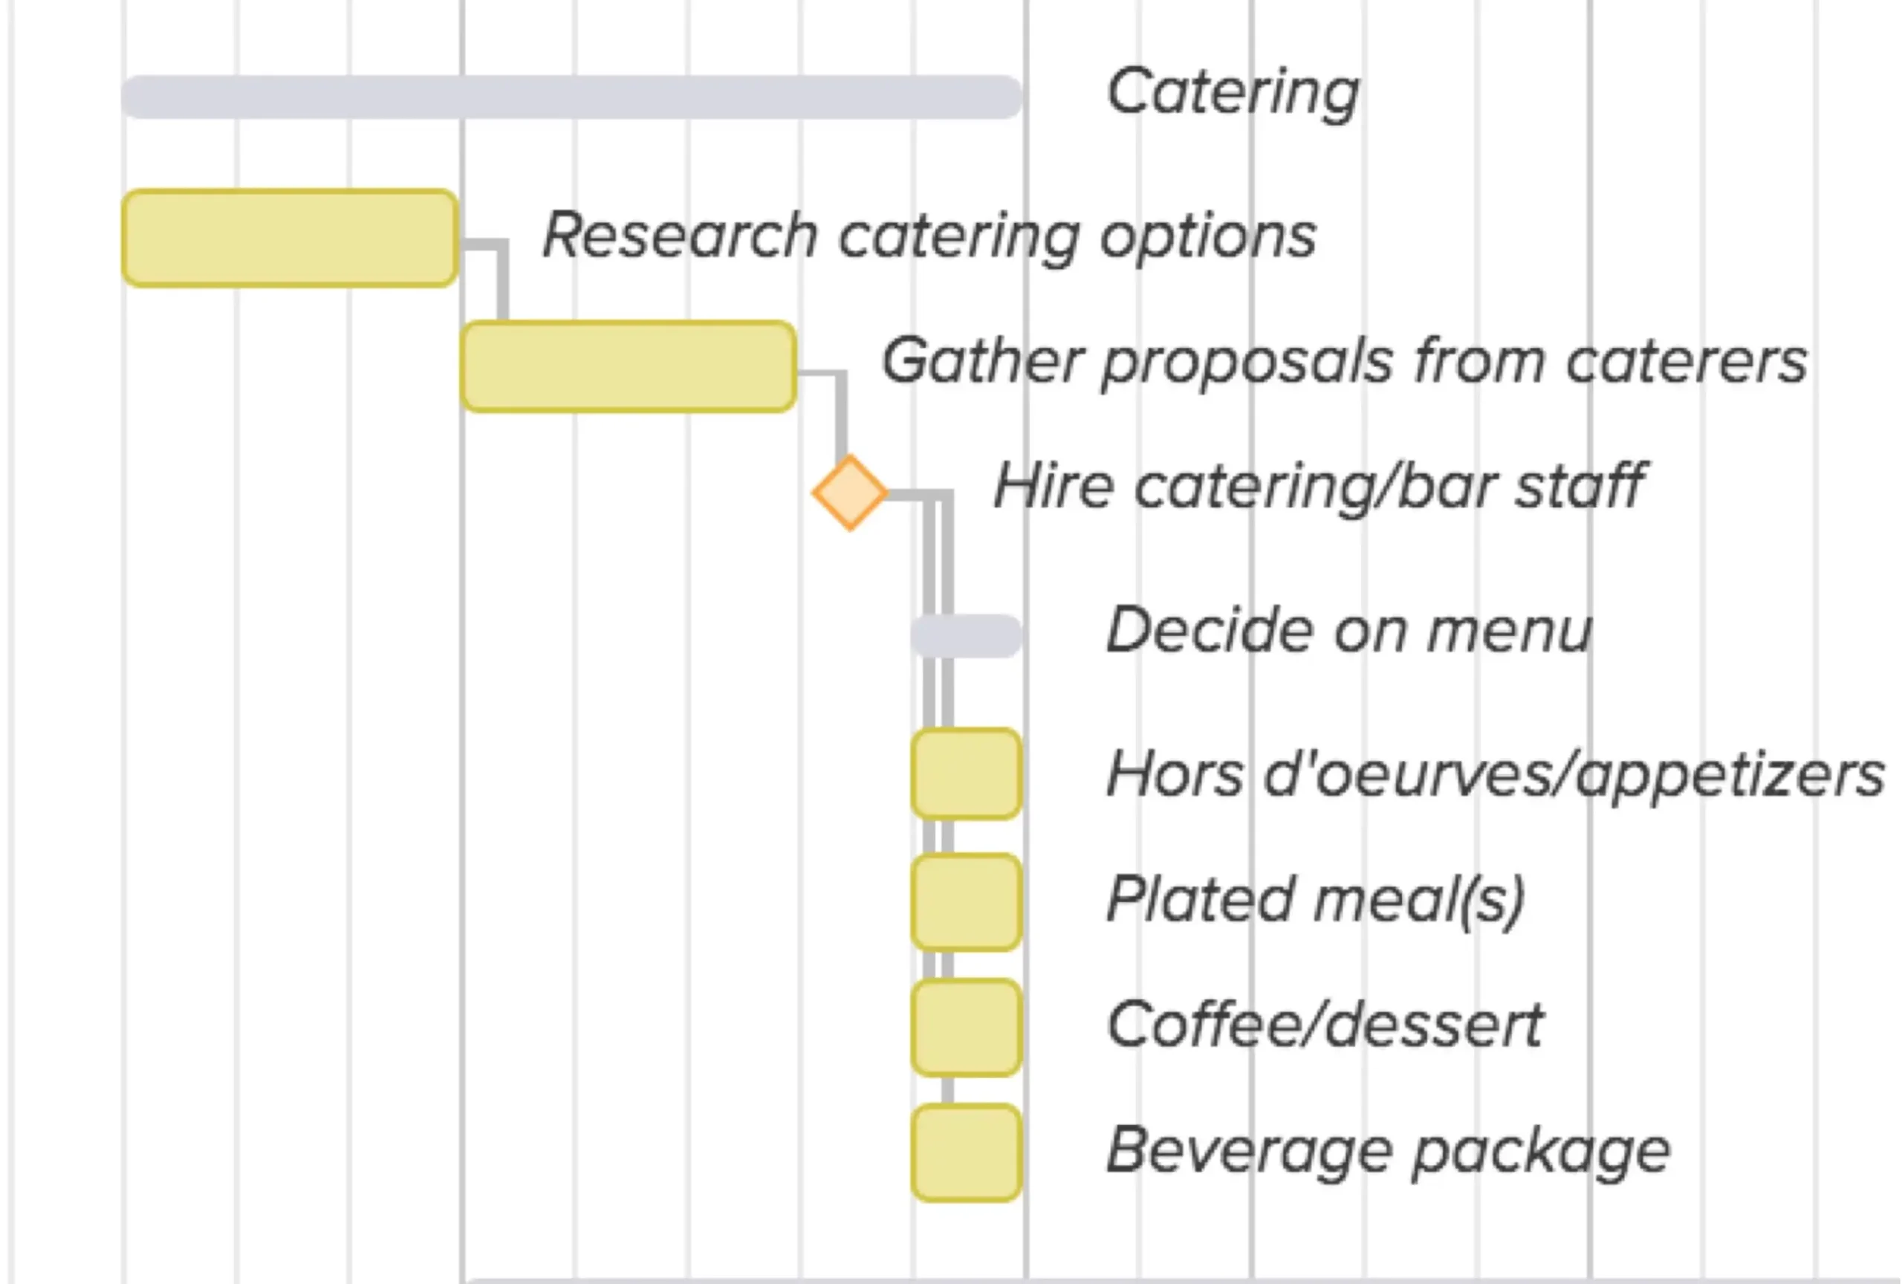
Task: Select the Research catering options label
Action: click(929, 236)
